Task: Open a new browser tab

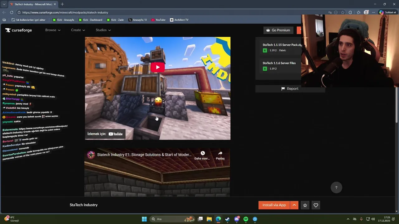Action: pyautogui.click(x=62, y=4)
